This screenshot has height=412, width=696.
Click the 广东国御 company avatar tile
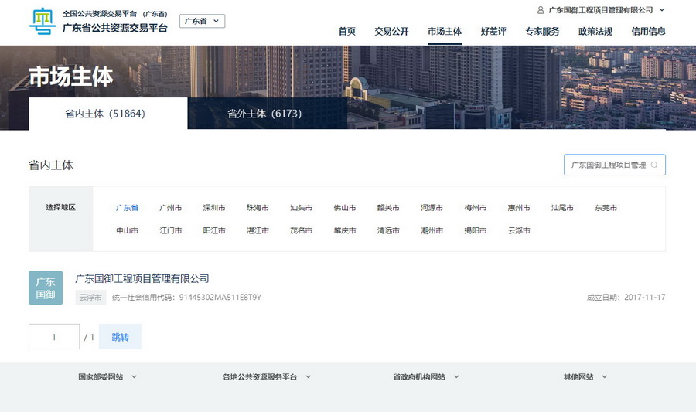(46, 288)
